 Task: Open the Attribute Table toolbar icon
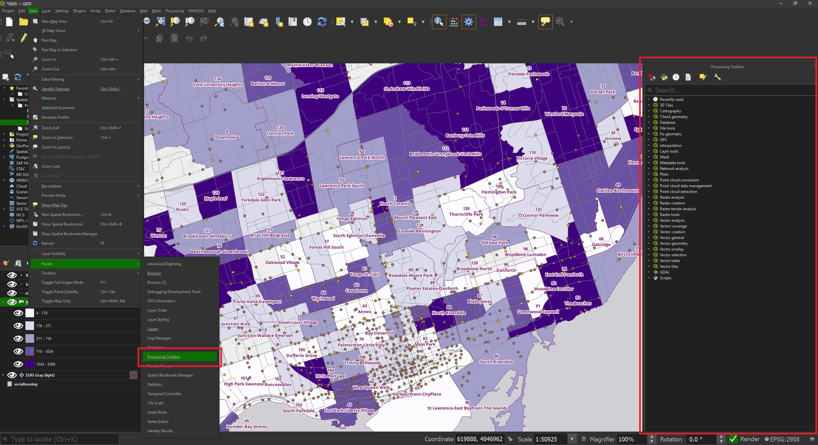(498, 22)
